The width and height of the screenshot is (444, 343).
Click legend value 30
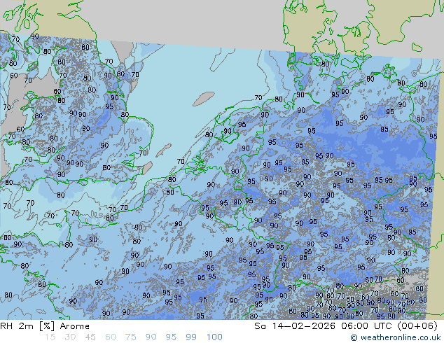pos(70,337)
